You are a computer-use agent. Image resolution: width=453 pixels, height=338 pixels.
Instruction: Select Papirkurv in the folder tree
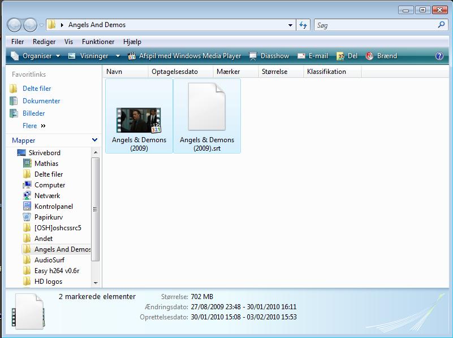click(49, 217)
